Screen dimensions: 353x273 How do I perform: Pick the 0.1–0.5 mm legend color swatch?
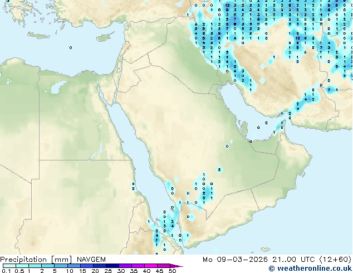pos(9,266)
